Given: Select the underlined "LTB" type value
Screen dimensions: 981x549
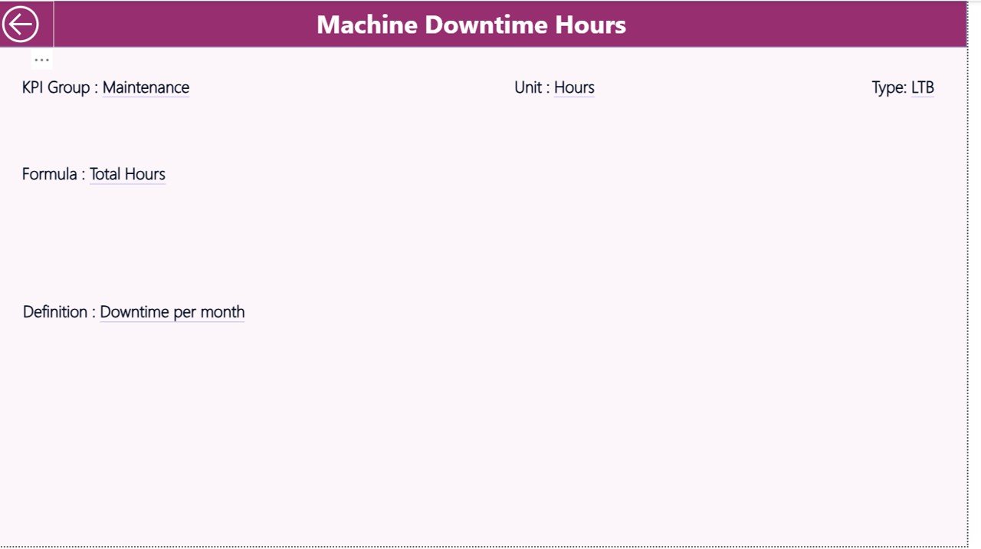Looking at the screenshot, I should point(922,87).
